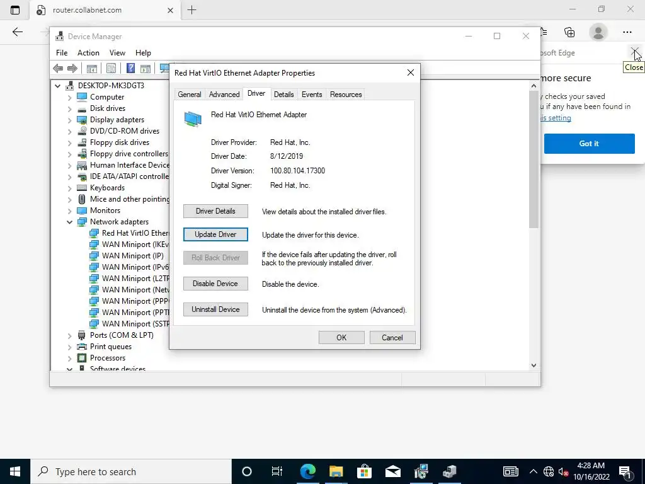Open Edge Collections icon
This screenshot has height=484, width=645.
click(569, 32)
